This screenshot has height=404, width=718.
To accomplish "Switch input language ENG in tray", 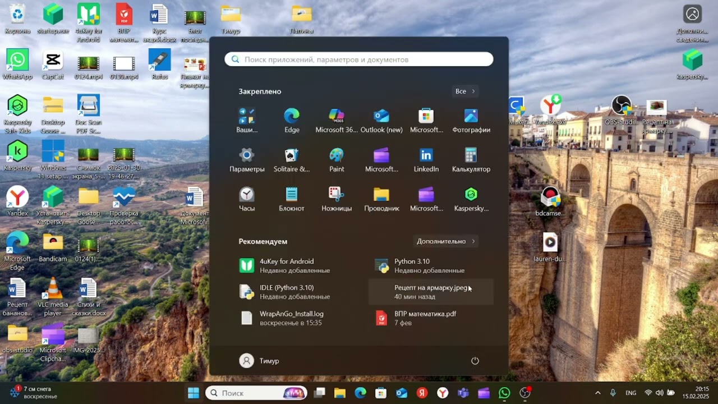I will tap(631, 393).
